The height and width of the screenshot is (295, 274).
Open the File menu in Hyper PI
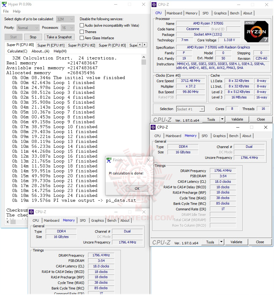coord(6,11)
